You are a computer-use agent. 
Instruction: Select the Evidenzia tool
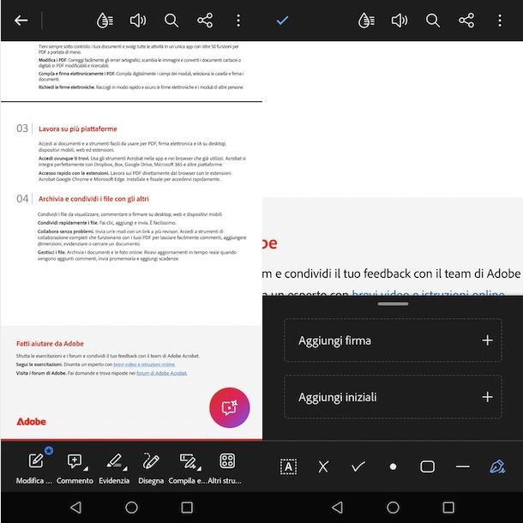coord(114,467)
